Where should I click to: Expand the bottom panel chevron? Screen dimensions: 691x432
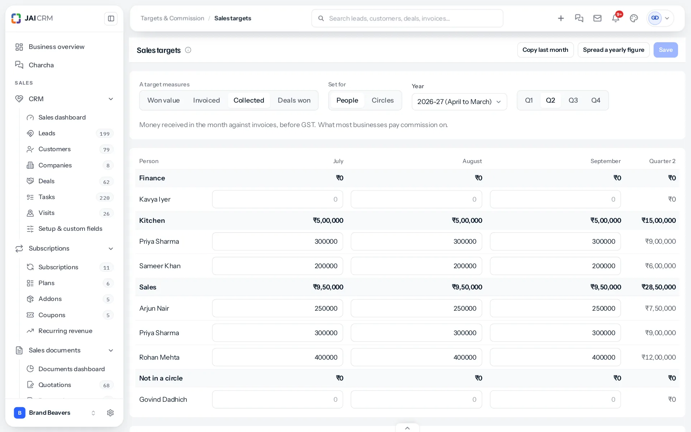(x=407, y=428)
